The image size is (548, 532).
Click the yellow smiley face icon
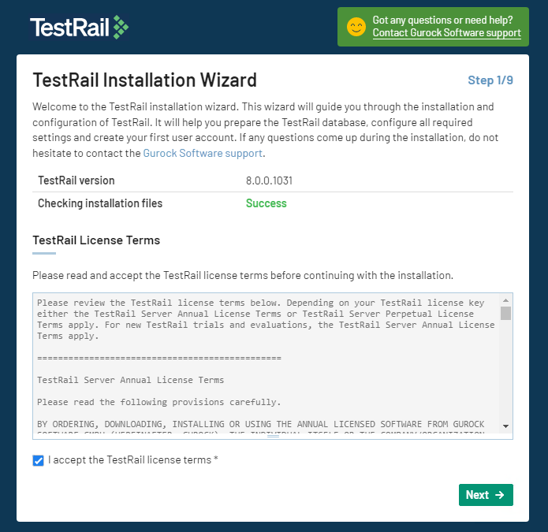click(356, 27)
